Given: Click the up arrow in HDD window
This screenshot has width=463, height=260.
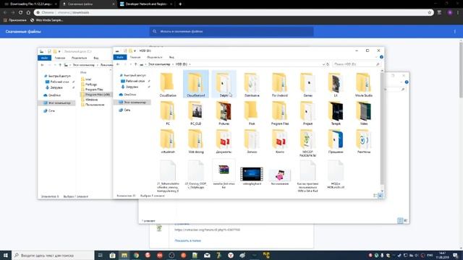Looking at the screenshot, I should pos(135,64).
